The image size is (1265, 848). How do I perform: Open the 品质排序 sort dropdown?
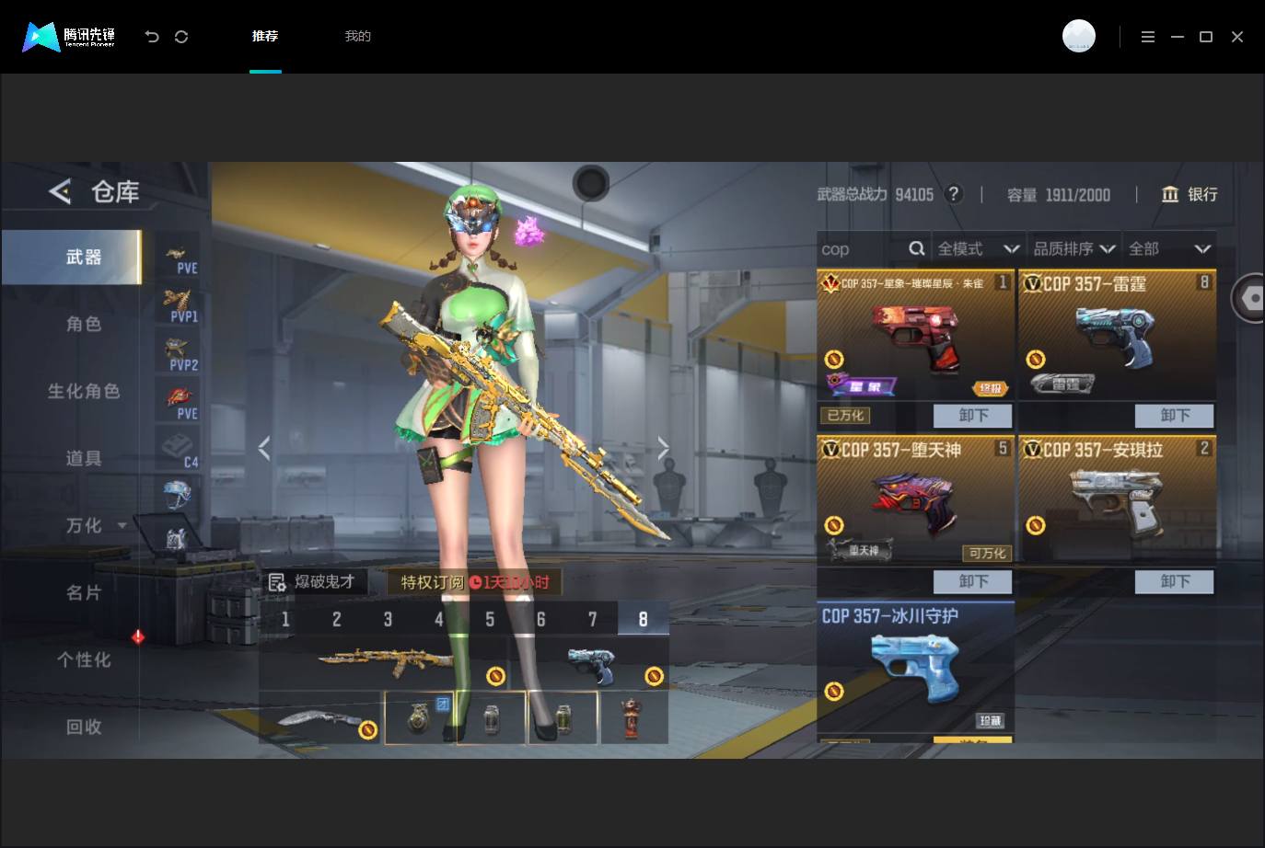(x=1074, y=249)
